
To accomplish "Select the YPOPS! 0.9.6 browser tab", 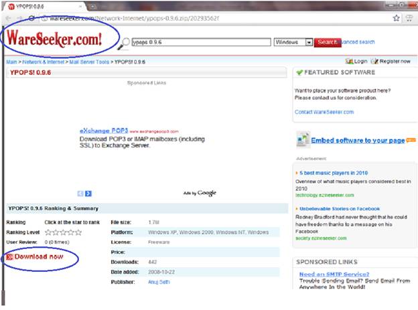I will tap(44, 7).
